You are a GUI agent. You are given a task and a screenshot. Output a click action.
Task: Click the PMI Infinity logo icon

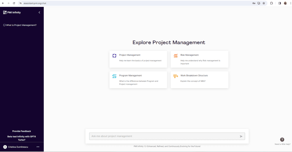pos(5,13)
